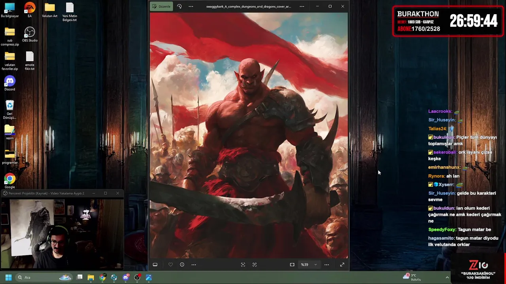The width and height of the screenshot is (506, 284).
Task: Click the Windows Start button
Action: 8,277
